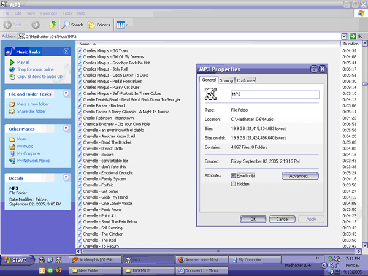This screenshot has height=276, width=368.
Task: Collapse the Other Places panel
Action: (x=66, y=129)
